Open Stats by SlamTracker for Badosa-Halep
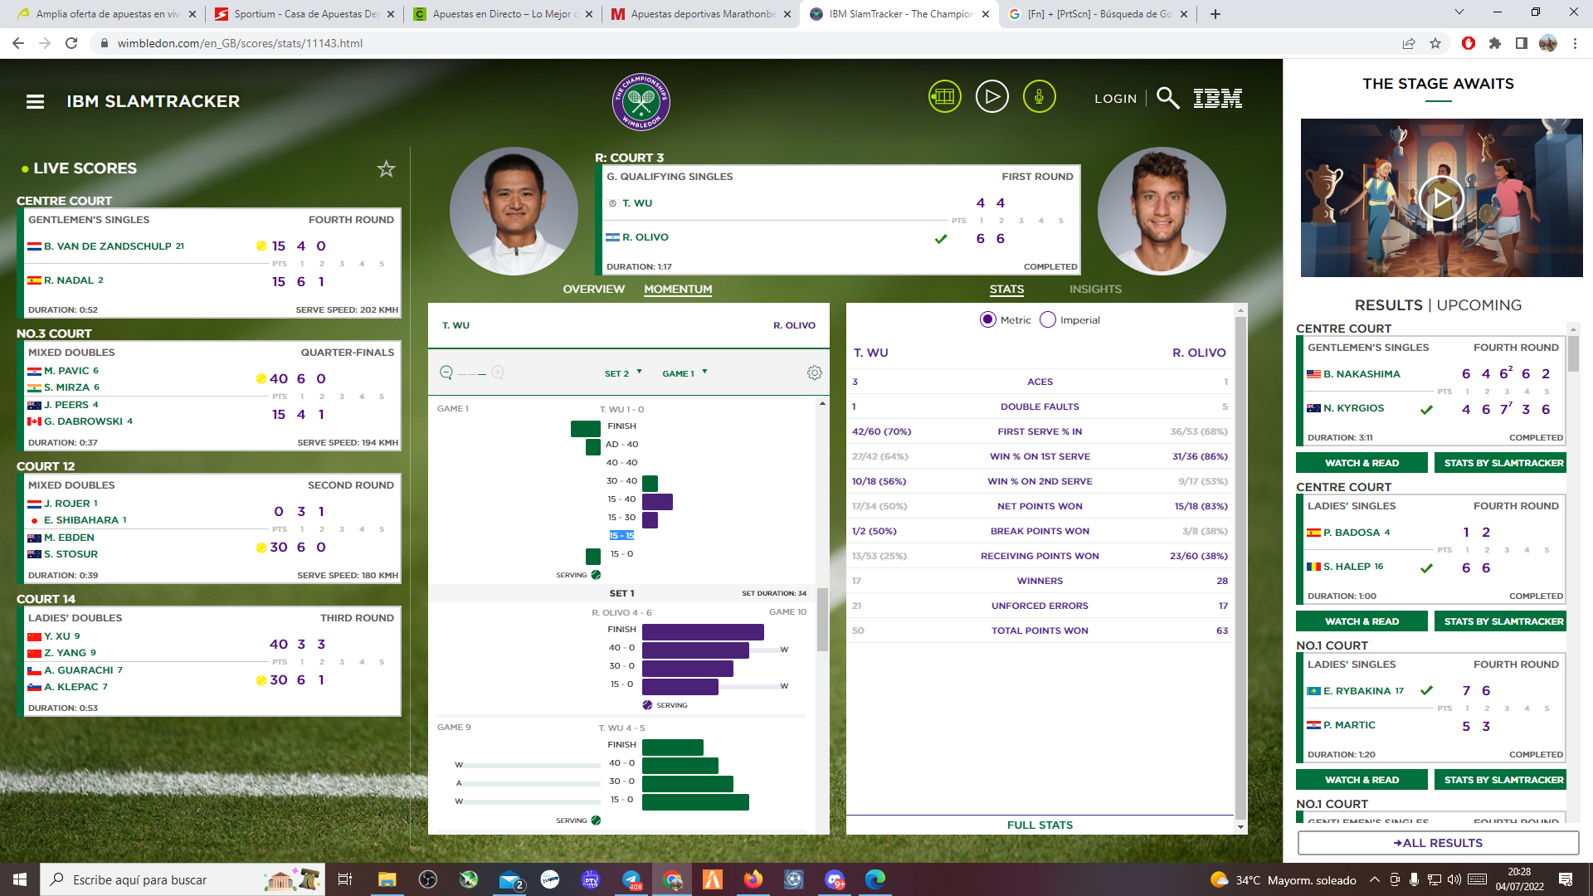 [x=1500, y=621]
